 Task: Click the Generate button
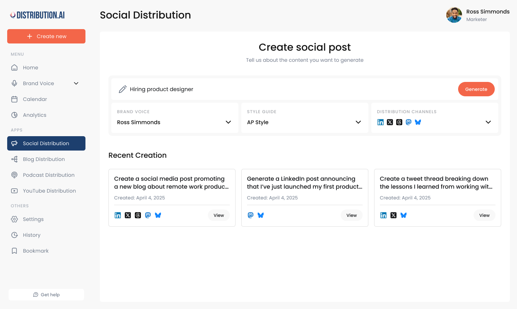click(476, 89)
